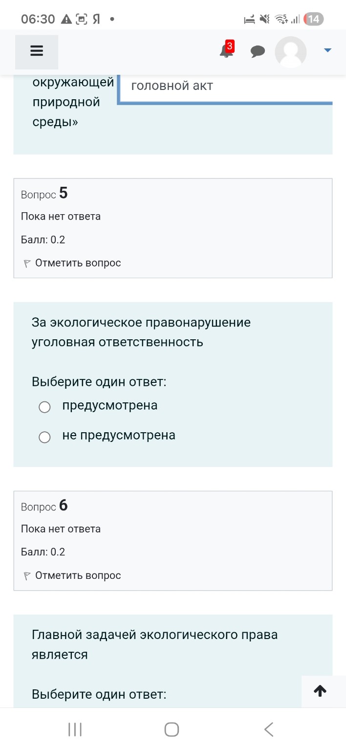Open notifications via the bell icon

click(x=225, y=51)
